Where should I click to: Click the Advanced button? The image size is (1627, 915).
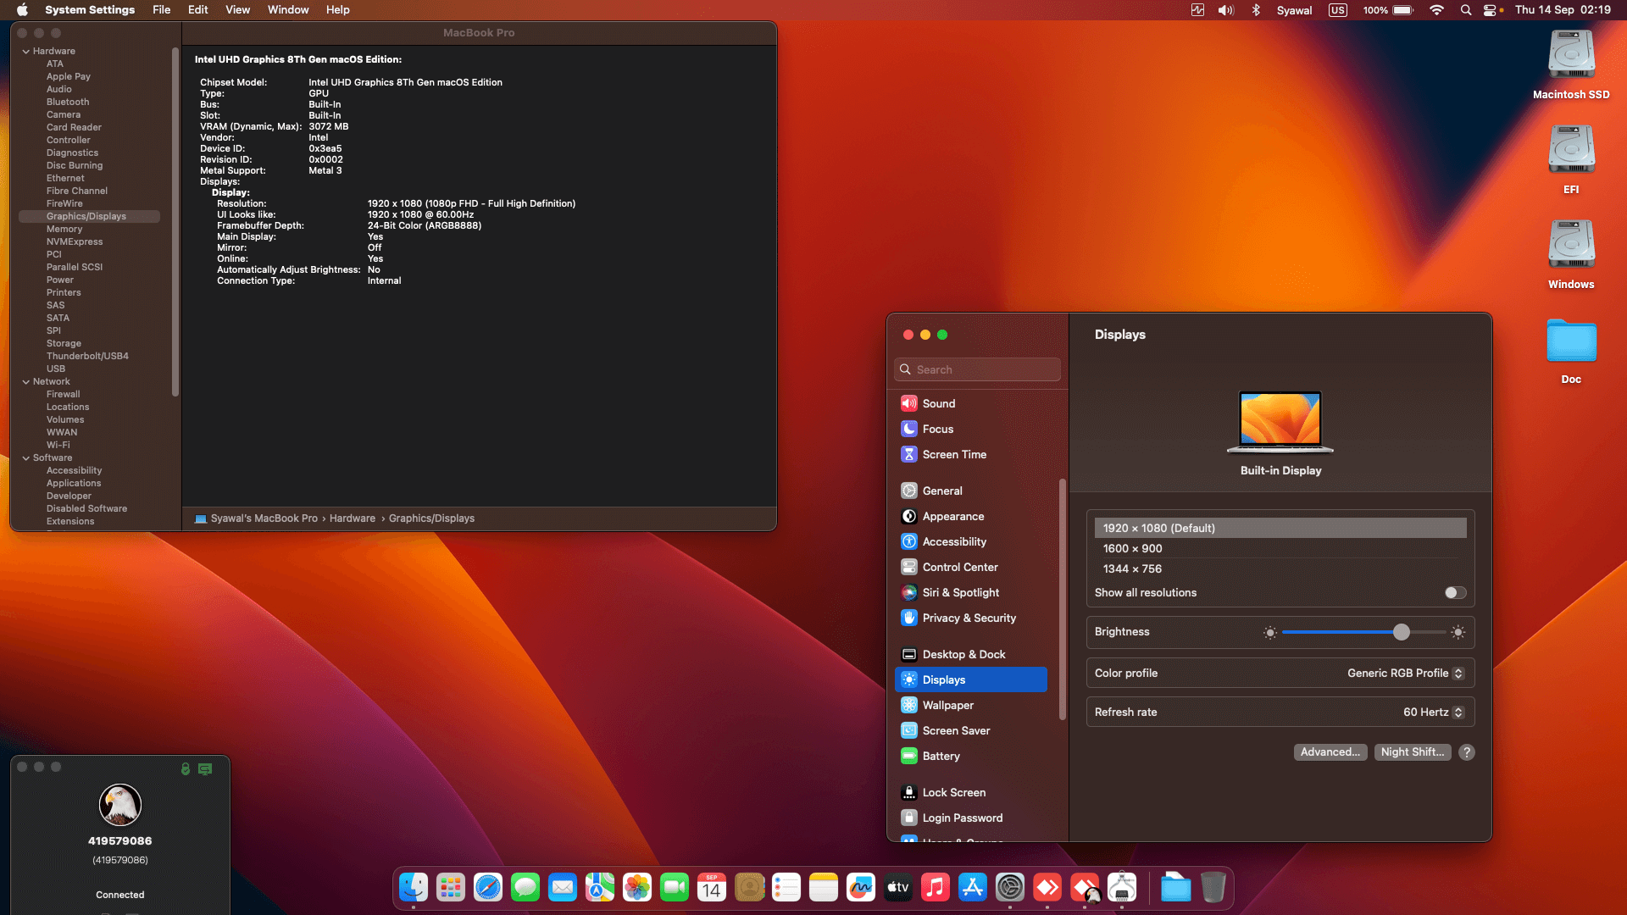[x=1330, y=751]
